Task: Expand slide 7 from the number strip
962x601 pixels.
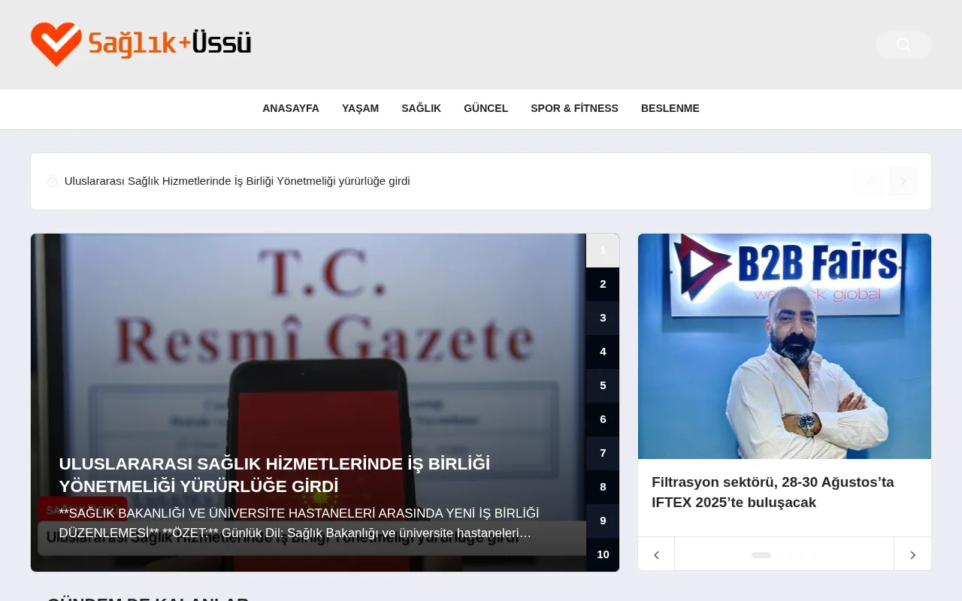Action: [x=603, y=453]
